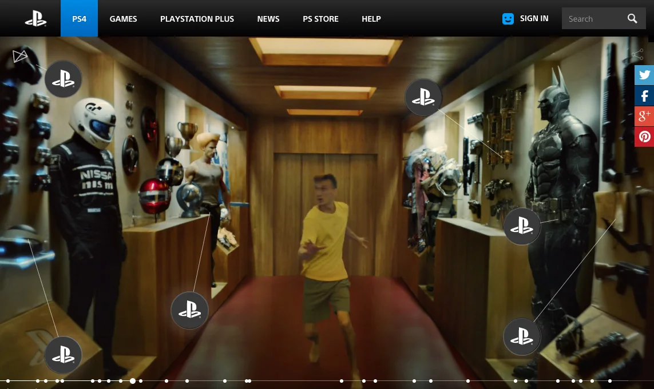Open PlayStation hotspot at Batman's feet
This screenshot has width=654, height=389.
522,336
